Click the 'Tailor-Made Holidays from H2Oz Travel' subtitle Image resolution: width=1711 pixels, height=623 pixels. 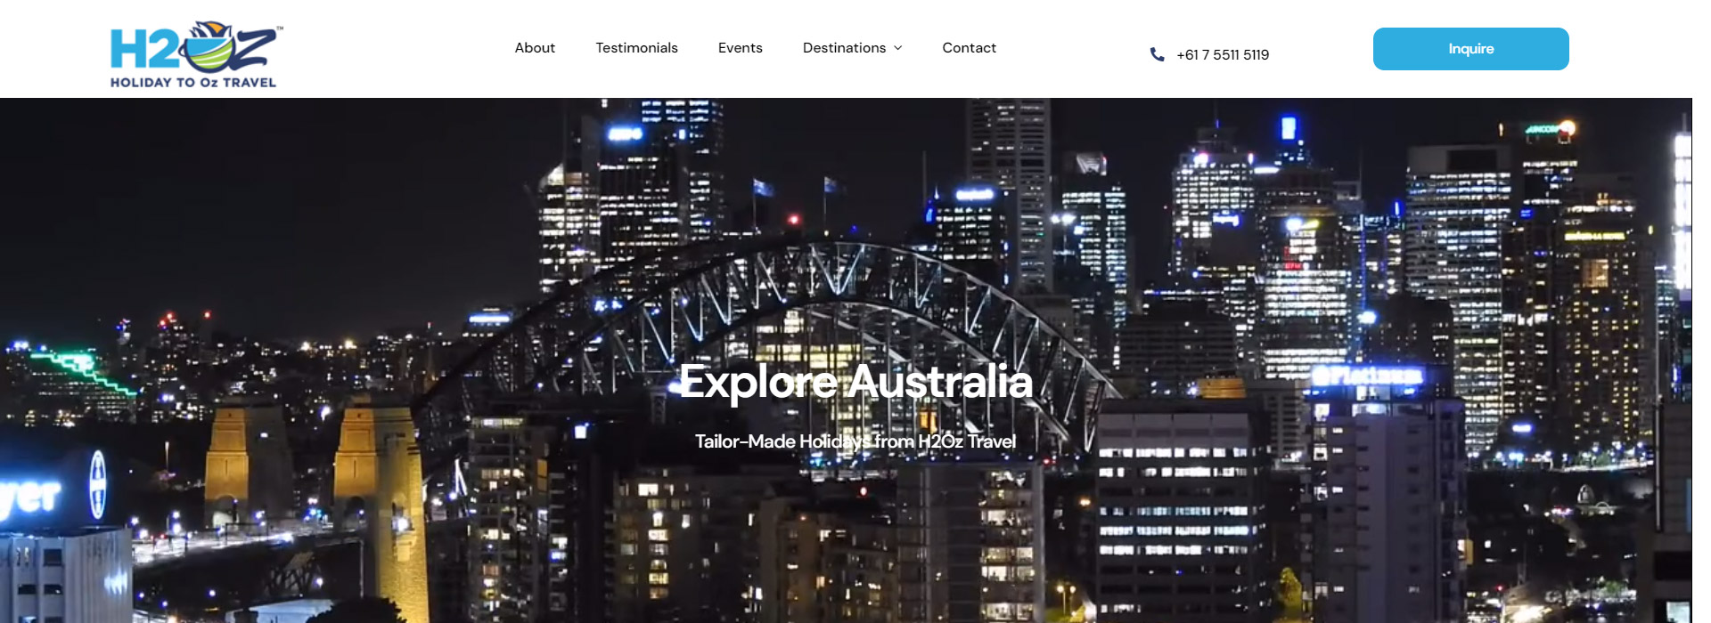point(855,441)
